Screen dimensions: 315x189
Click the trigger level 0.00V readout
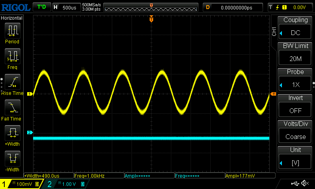299,7
